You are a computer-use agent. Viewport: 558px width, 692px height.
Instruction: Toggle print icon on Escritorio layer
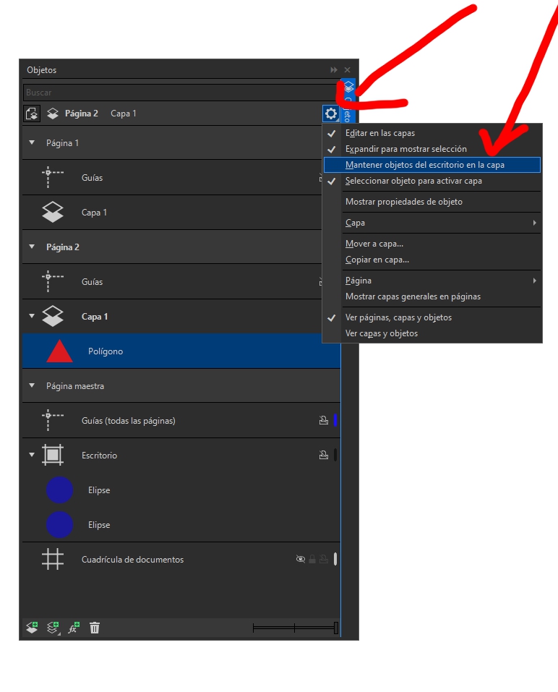pos(324,456)
